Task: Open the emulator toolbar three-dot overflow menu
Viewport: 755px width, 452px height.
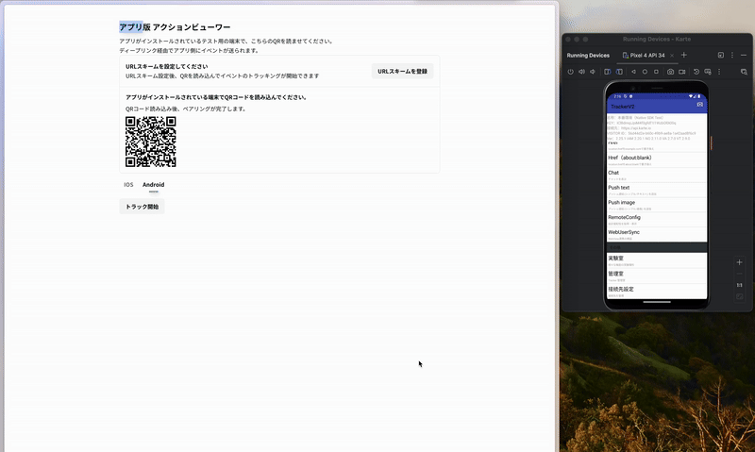Action: point(720,72)
